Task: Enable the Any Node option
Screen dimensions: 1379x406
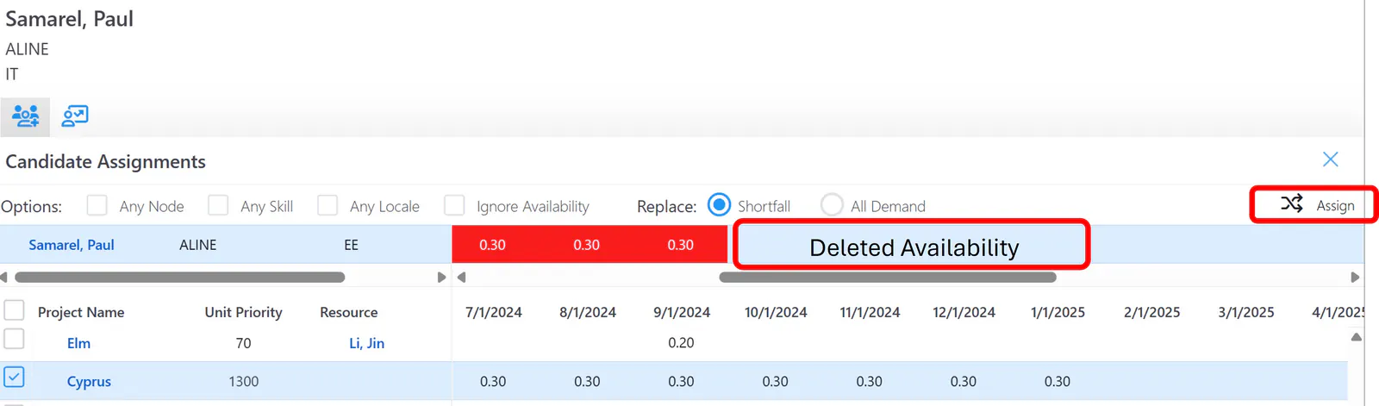Action: pos(97,205)
